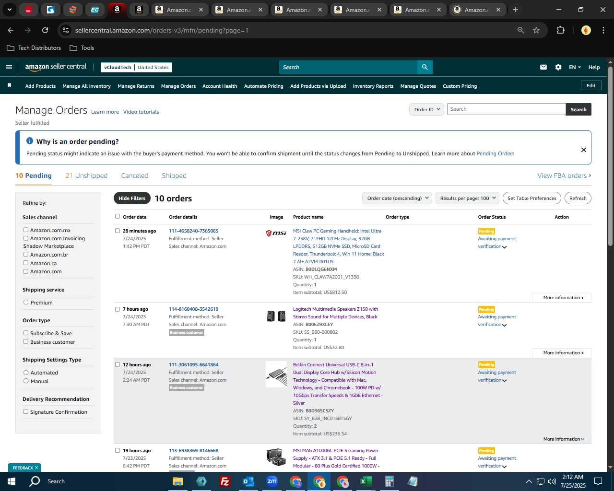
Task: Open Calculator from the taskbar
Action: (389, 481)
